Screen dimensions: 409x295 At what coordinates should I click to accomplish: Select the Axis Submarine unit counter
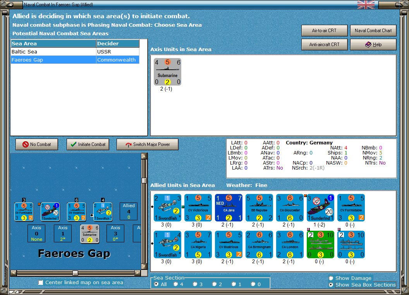point(167,72)
